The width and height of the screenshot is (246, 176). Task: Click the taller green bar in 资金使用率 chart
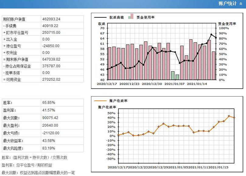point(173,76)
